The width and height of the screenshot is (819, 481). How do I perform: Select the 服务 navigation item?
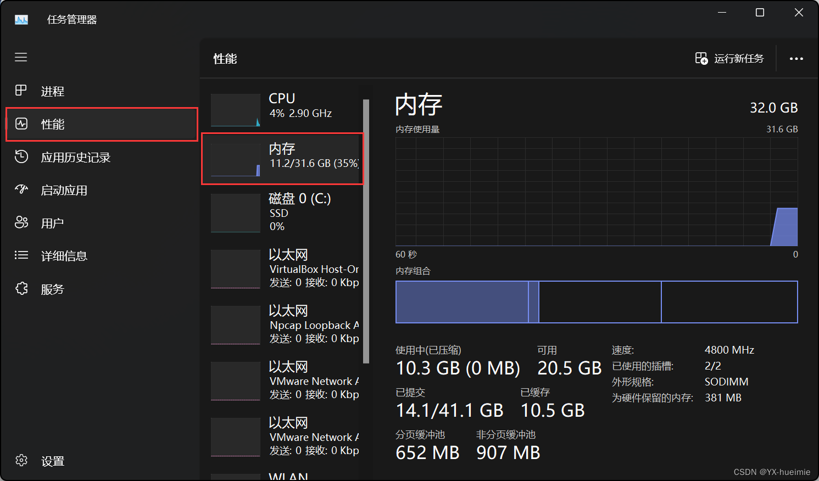pyautogui.click(x=102, y=289)
